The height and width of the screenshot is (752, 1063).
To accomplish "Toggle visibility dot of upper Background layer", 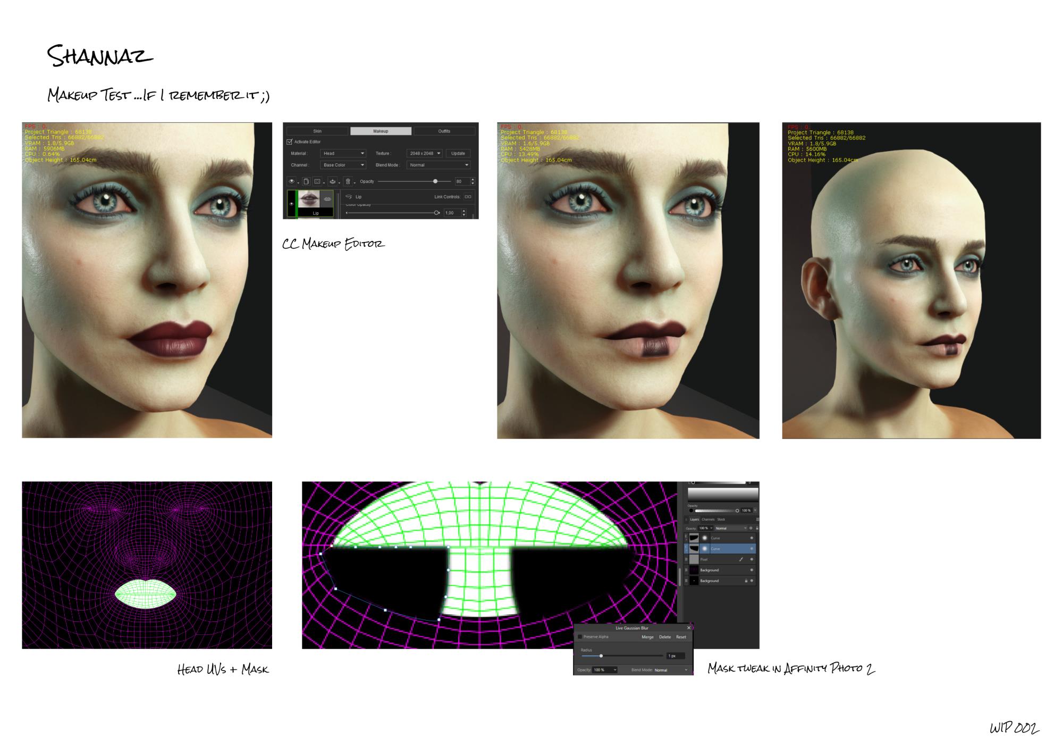I will [x=752, y=570].
